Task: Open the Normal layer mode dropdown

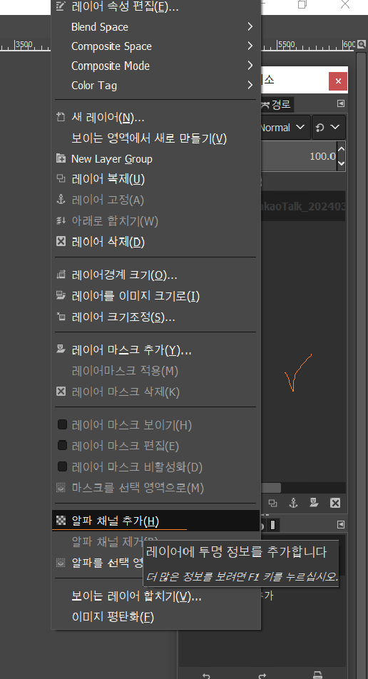Action: pos(285,127)
